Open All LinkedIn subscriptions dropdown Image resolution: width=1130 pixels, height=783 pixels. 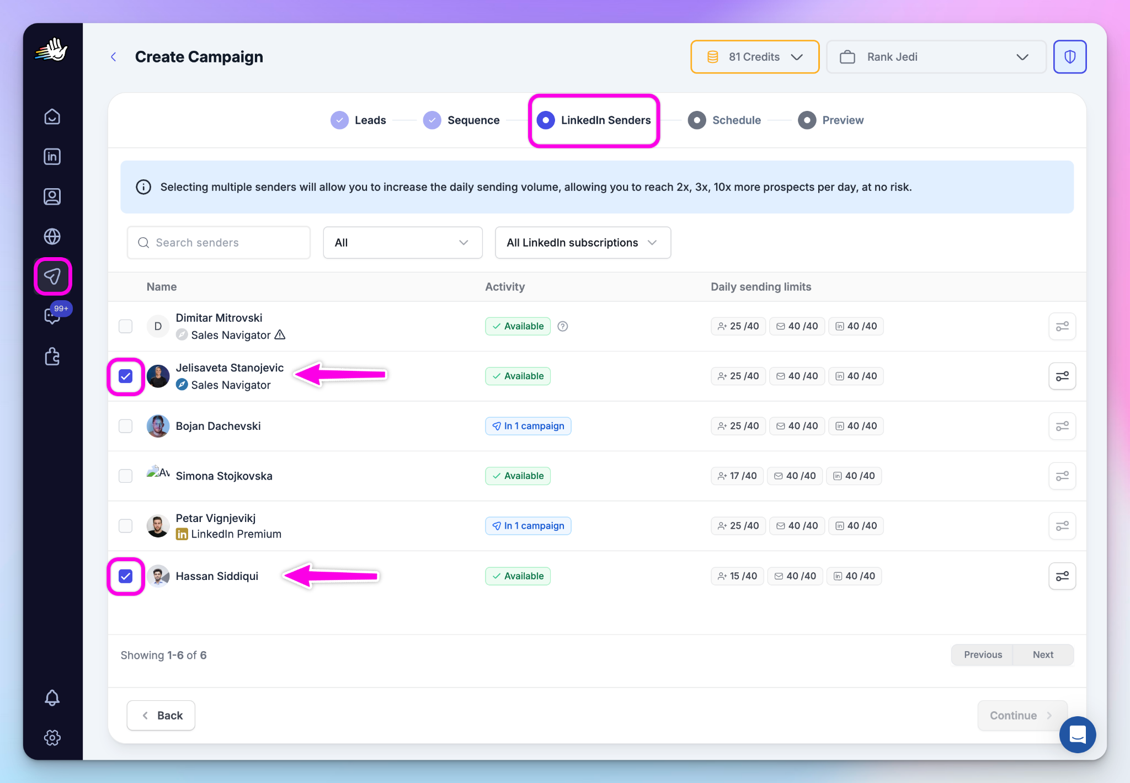click(x=583, y=242)
